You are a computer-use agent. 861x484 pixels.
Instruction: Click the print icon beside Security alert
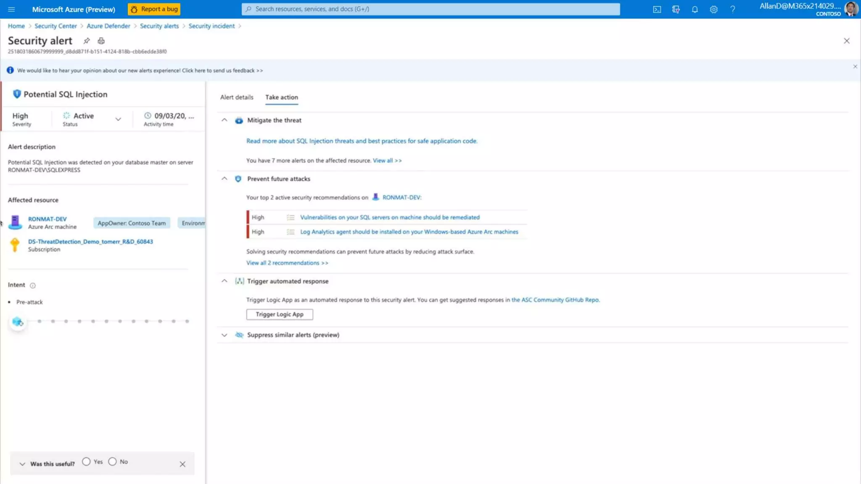(x=101, y=41)
